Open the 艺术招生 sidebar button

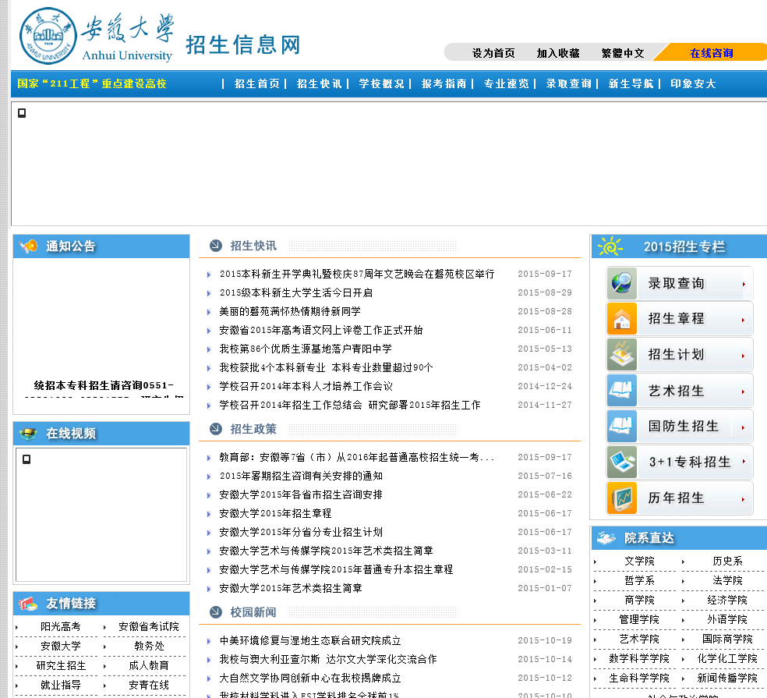680,390
